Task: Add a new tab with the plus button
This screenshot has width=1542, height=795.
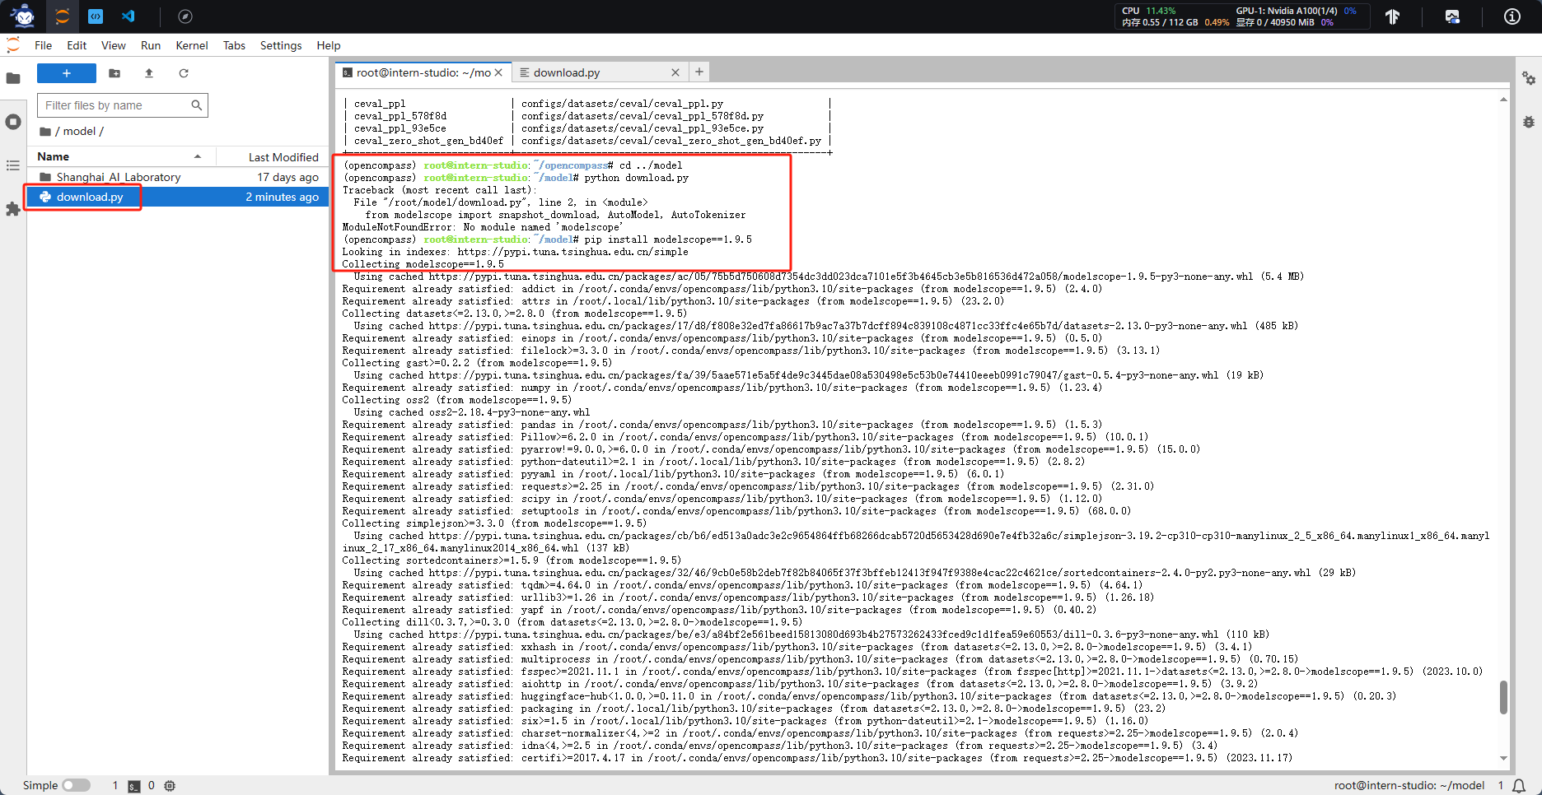Action: 699,72
